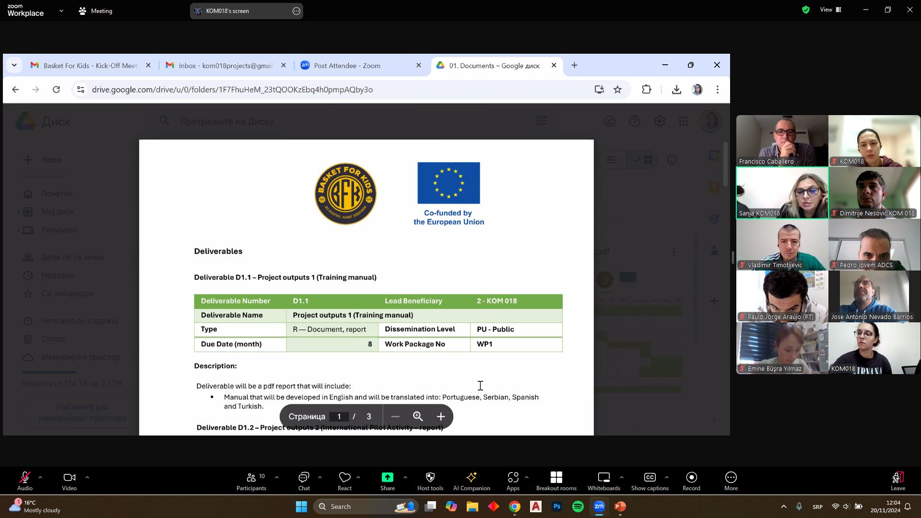Launch the AI Companion sparkle
921x518 pixels.
[x=472, y=481]
